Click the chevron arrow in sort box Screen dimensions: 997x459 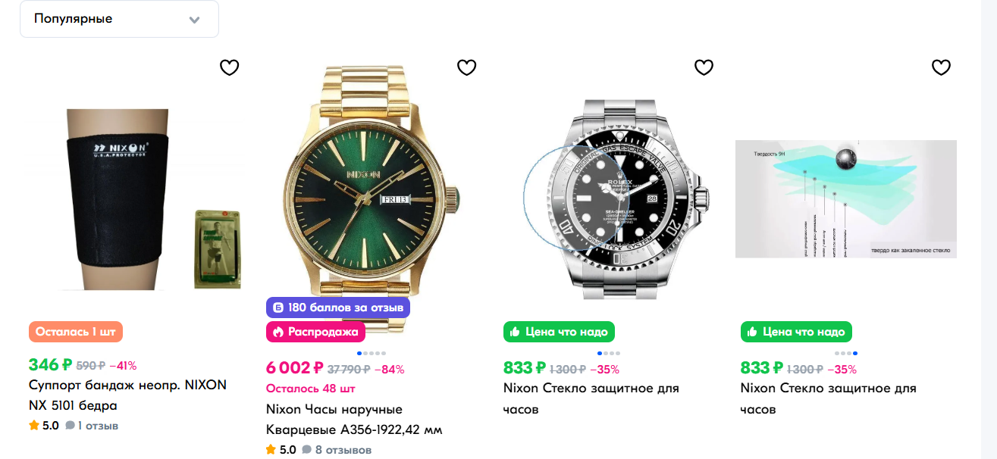(195, 20)
